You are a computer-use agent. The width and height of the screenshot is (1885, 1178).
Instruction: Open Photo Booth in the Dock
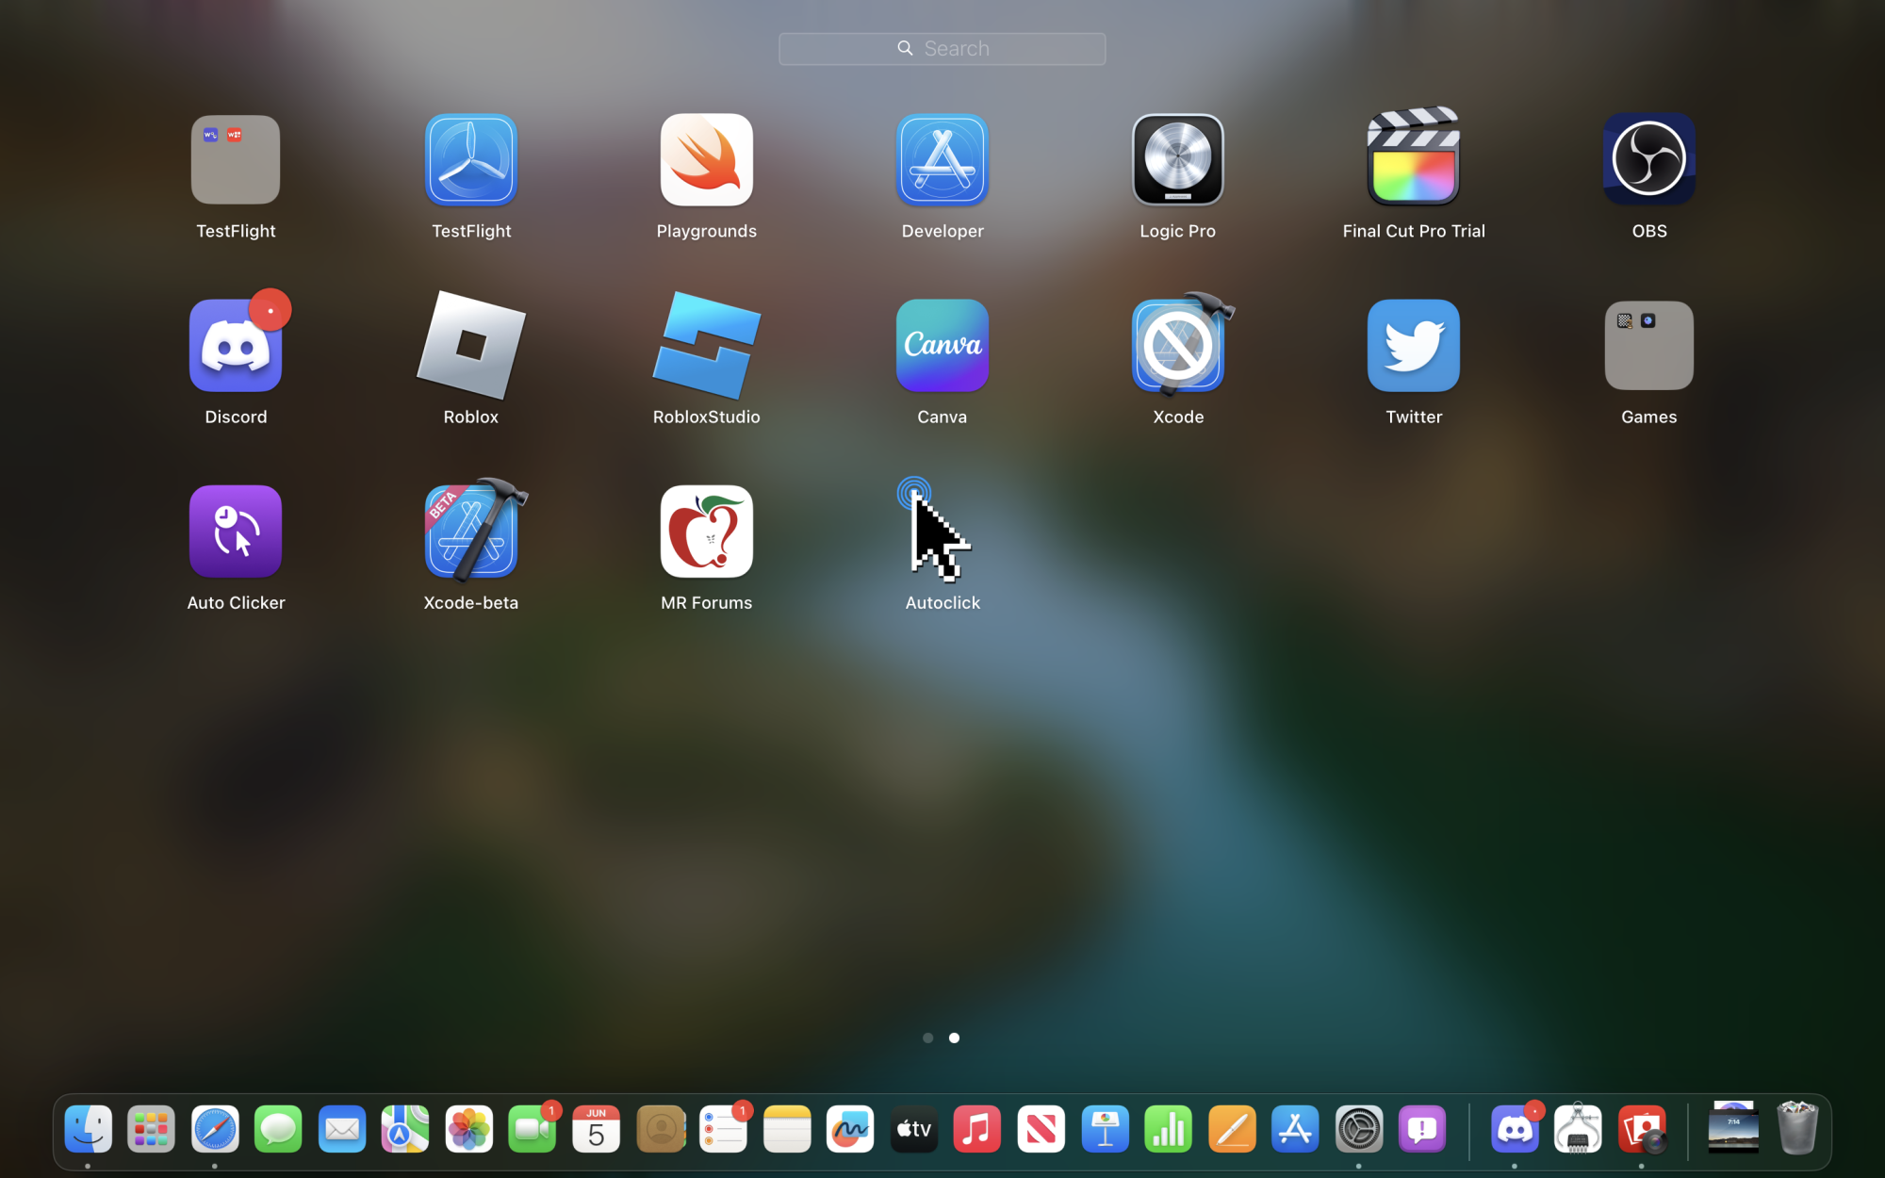pos(1642,1129)
